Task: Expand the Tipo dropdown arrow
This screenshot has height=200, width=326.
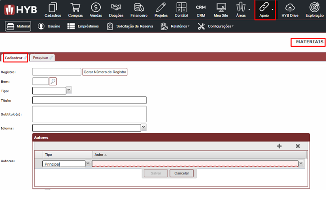Action: [x=69, y=90]
